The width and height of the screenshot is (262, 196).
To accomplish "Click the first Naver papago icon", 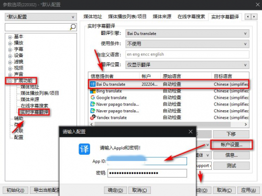I will coord(93,104).
